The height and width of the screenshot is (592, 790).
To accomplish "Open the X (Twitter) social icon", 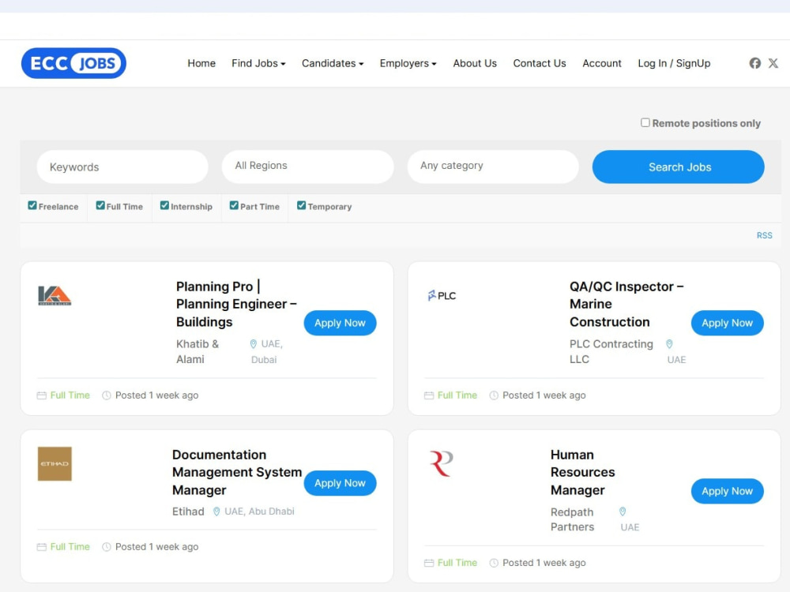I will [x=773, y=63].
